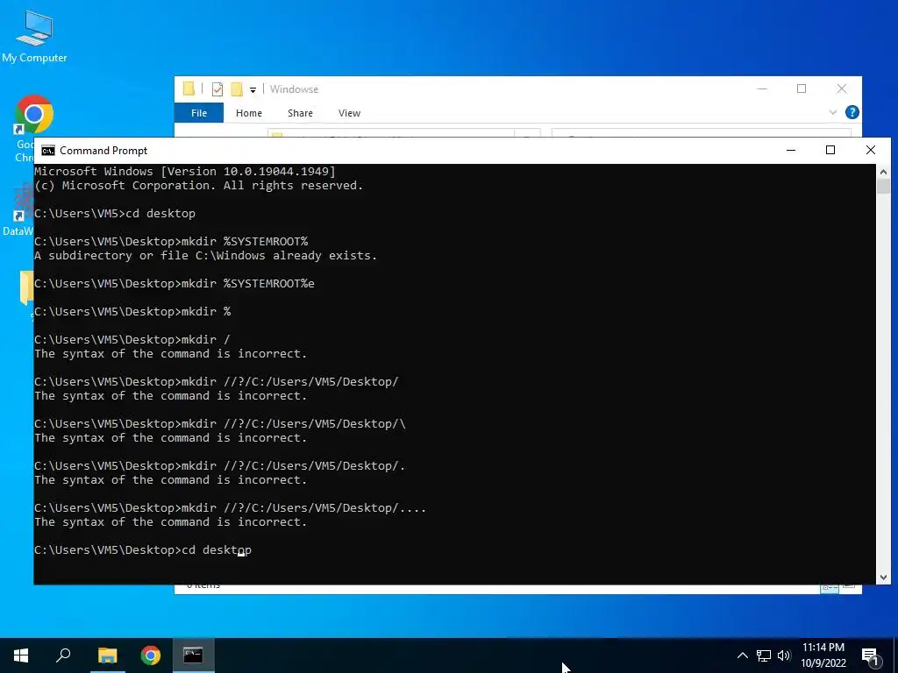Click the lone 'mkdir /' command line
This screenshot has height=673, width=898.
click(x=205, y=339)
